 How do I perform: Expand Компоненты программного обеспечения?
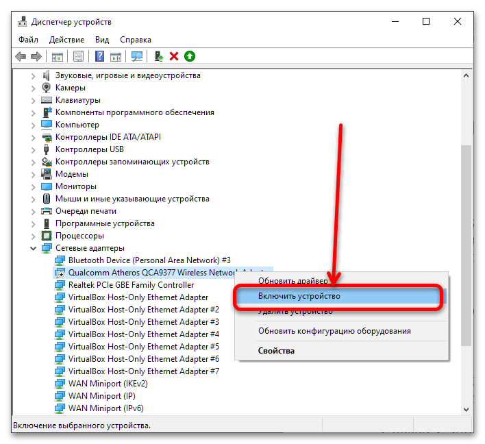tap(34, 113)
